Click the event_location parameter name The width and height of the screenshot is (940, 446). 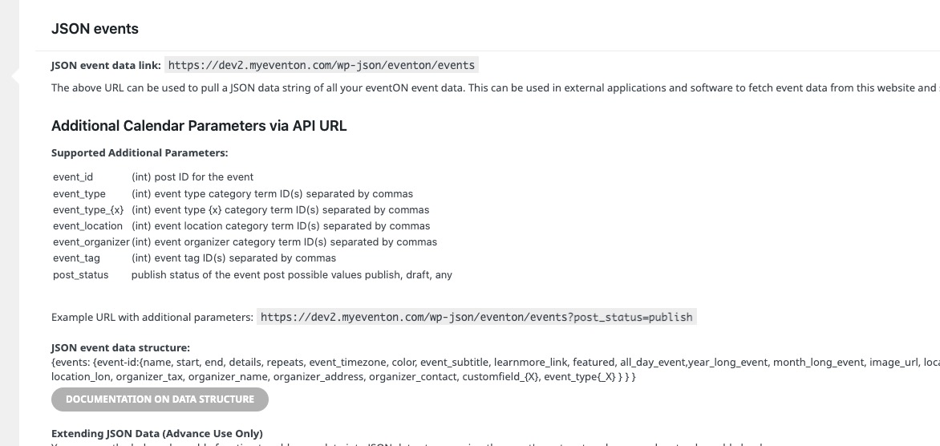(x=87, y=226)
